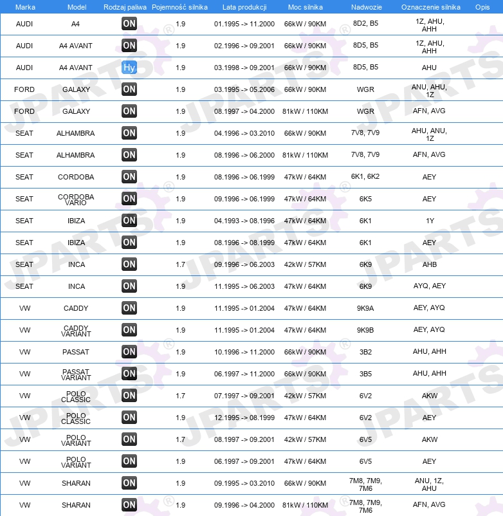Viewport: 503px width, 516px height.
Task: Click ON badge in POLO VARIANT 1.9 row
Action: [129, 461]
